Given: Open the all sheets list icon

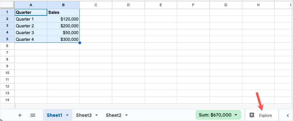Looking at the screenshot, I should tap(33, 115).
